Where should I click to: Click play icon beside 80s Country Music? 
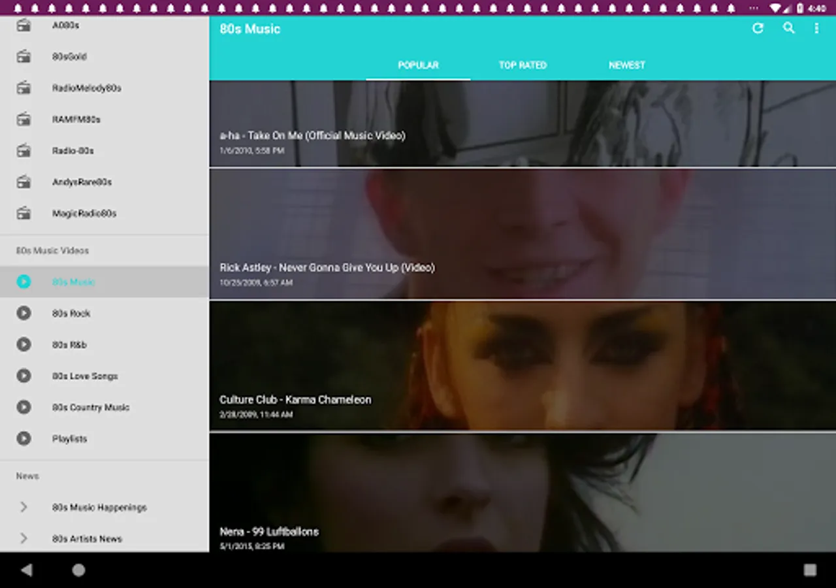(24, 407)
